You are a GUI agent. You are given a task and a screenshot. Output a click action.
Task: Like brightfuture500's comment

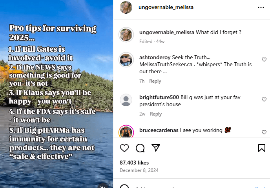tap(264, 99)
